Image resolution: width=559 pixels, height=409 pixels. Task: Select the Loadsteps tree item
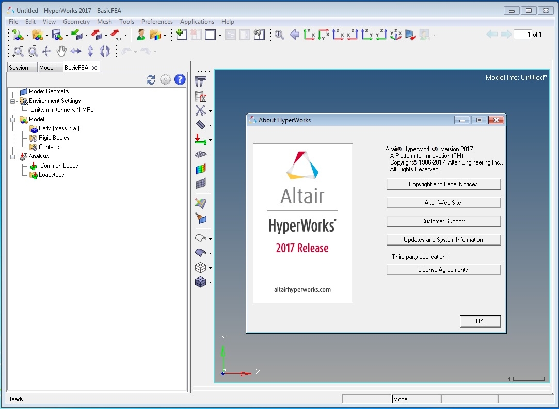click(52, 174)
